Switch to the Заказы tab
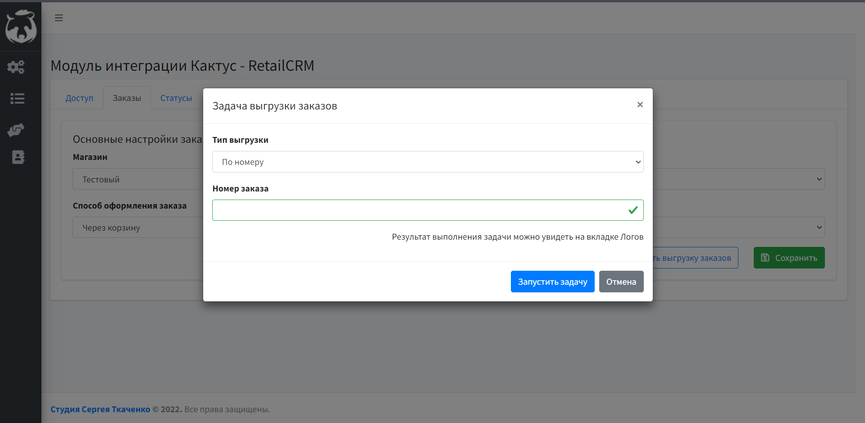The height and width of the screenshot is (423, 865). click(x=127, y=98)
